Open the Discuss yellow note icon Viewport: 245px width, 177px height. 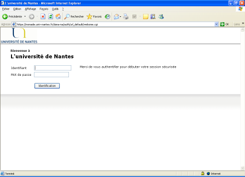pyautogui.click(x=145, y=16)
